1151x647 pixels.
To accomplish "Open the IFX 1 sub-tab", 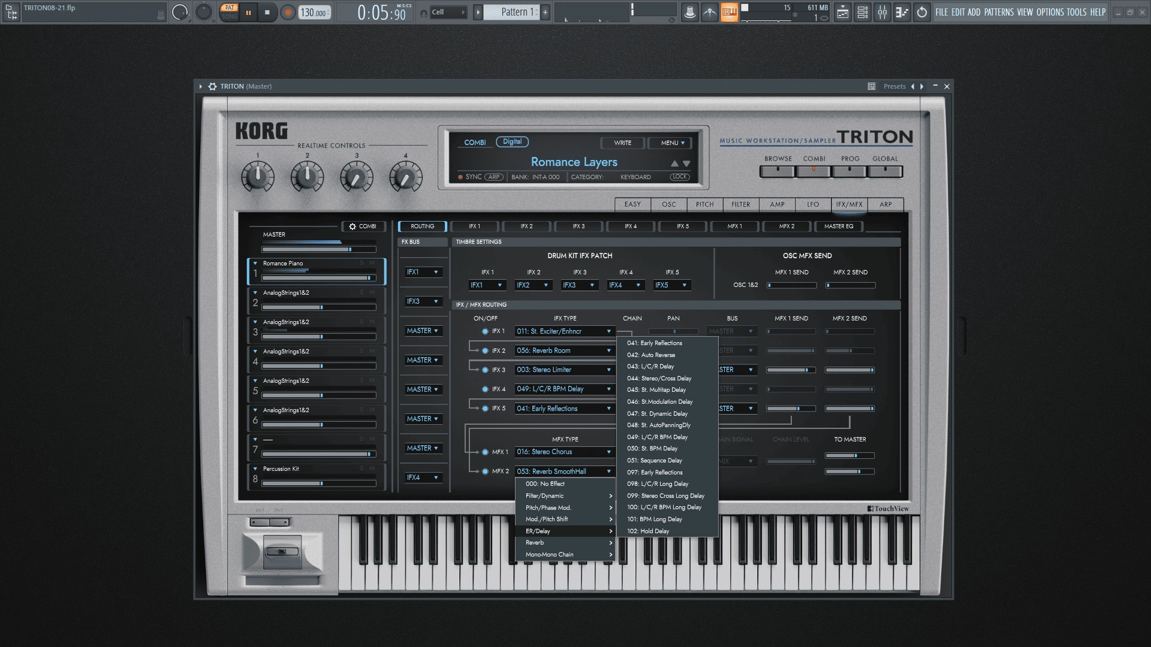I will [474, 226].
